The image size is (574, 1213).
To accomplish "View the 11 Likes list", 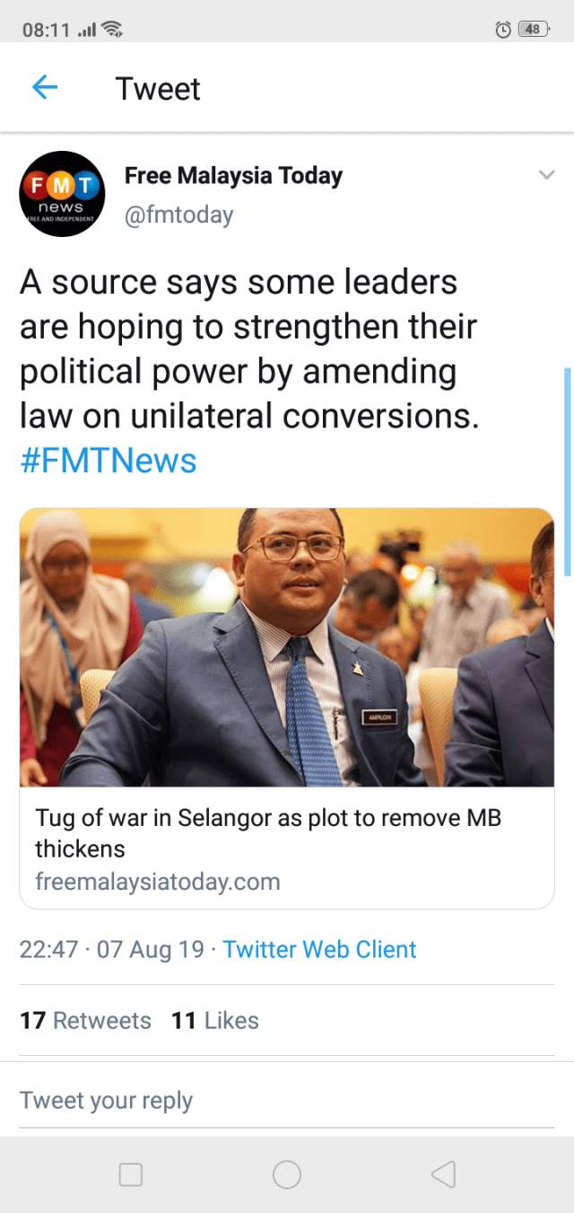I will tap(215, 1020).
